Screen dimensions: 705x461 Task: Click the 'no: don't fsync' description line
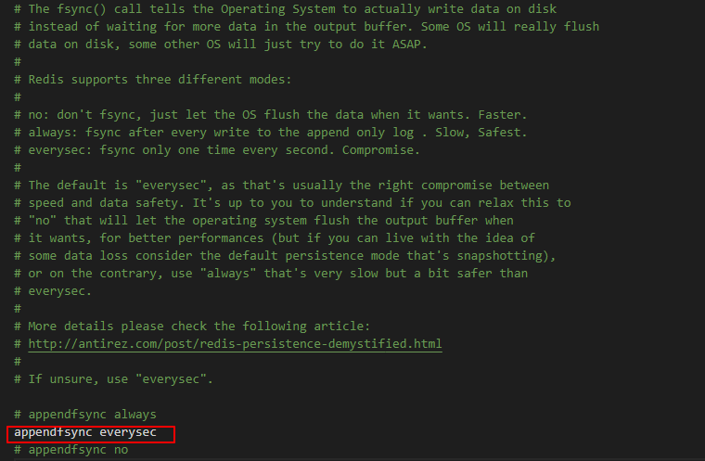tap(270, 115)
